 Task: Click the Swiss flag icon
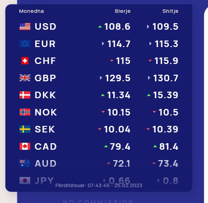(25, 61)
